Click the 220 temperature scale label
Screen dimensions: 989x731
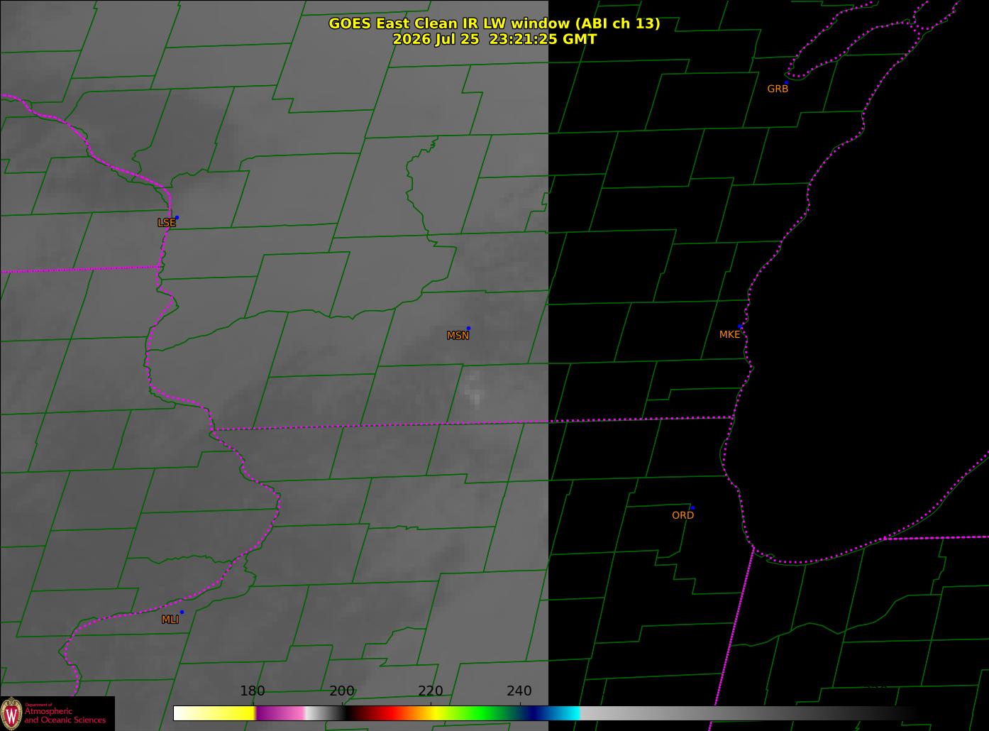point(430,691)
